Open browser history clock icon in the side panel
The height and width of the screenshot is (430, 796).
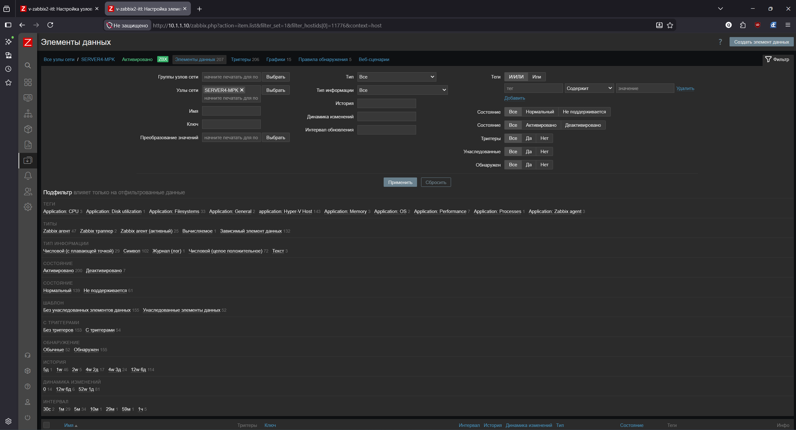(8, 69)
